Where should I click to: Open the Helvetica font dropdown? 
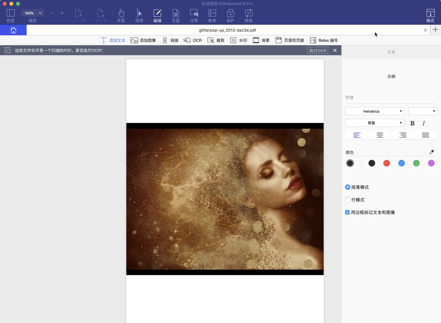pyautogui.click(x=375, y=111)
